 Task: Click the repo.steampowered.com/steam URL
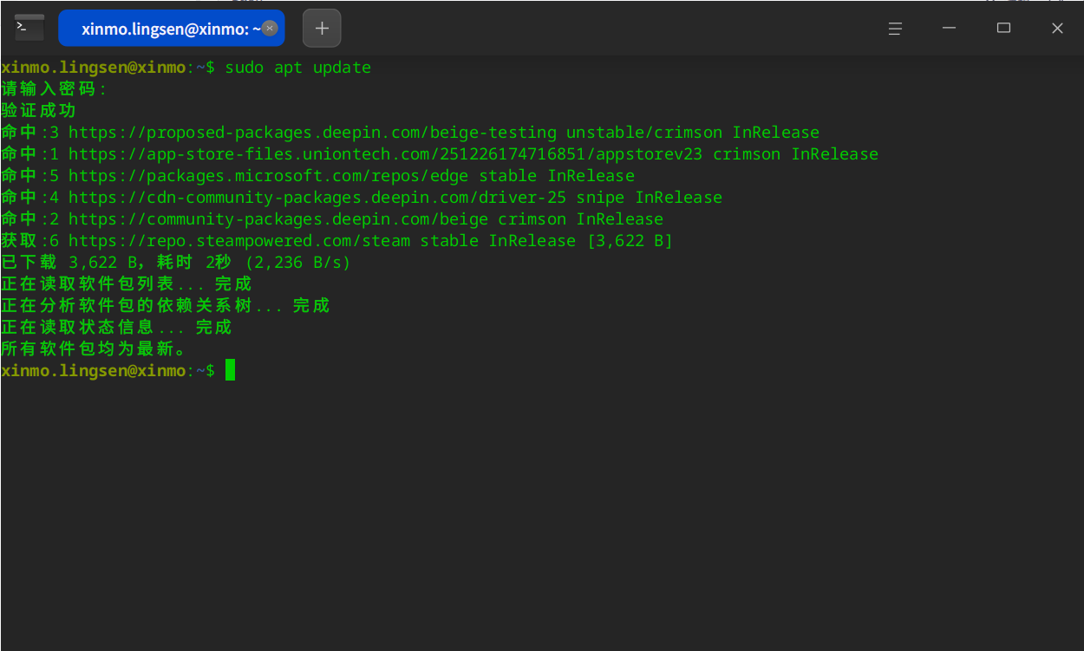239,241
